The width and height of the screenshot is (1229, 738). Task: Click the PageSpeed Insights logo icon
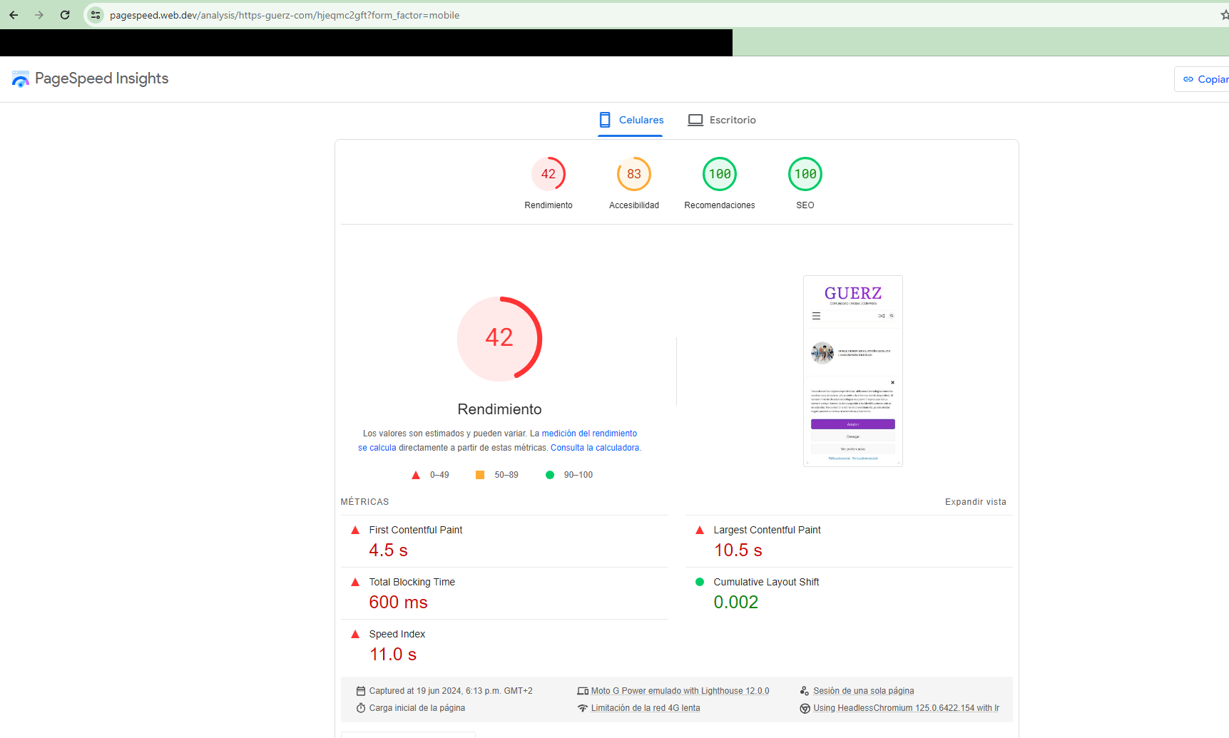(21, 79)
